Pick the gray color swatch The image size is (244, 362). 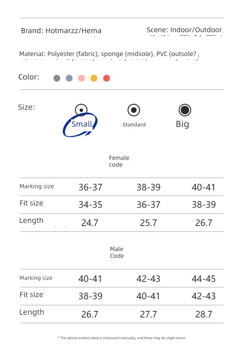[x=57, y=78]
